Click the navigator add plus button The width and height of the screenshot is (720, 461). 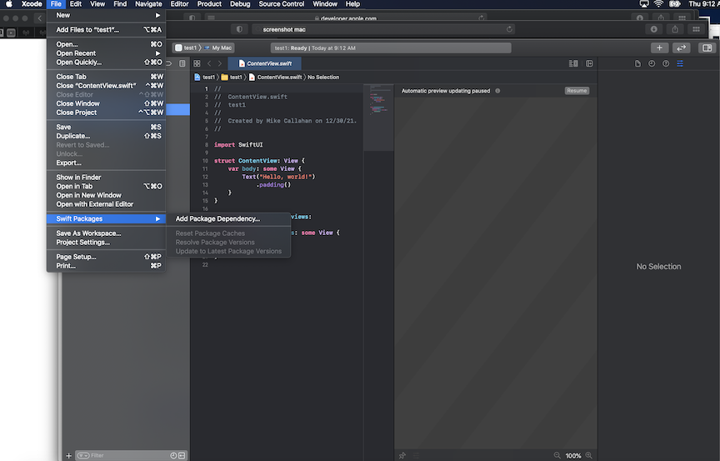69,455
